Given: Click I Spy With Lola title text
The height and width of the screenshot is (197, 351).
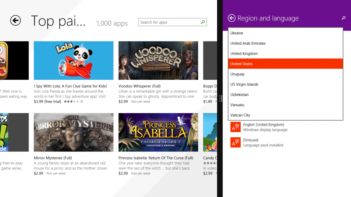Looking at the screenshot, I should (x=70, y=86).
